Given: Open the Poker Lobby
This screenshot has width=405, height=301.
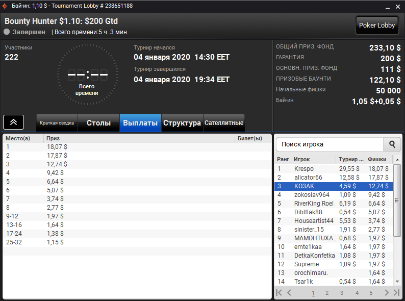Looking at the screenshot, I should click(377, 26).
